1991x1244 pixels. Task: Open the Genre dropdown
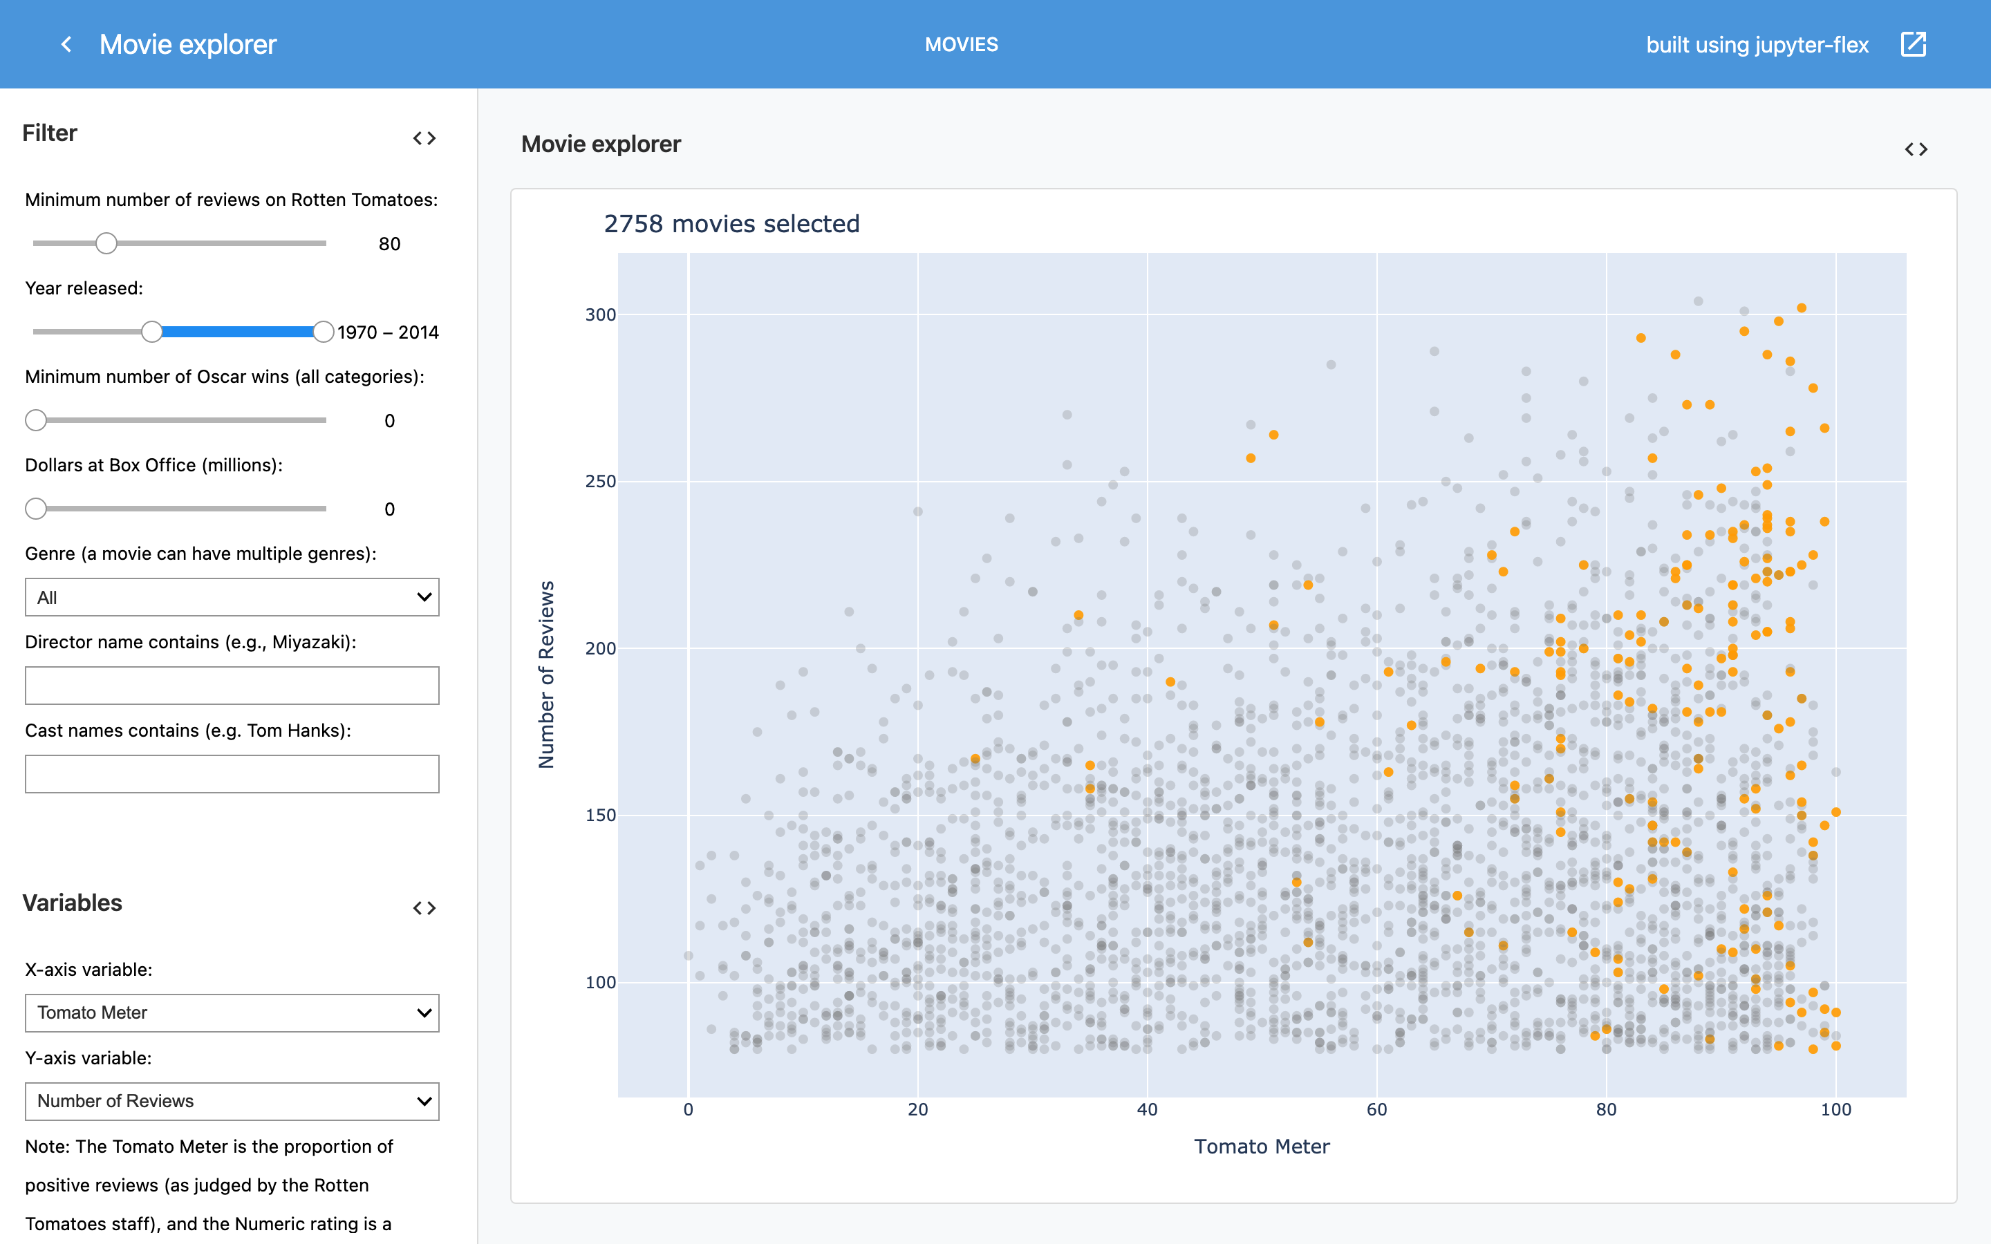[232, 596]
